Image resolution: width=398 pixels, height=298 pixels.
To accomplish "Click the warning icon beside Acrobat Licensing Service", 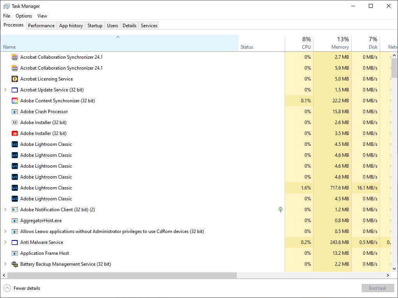I will 15,79.
